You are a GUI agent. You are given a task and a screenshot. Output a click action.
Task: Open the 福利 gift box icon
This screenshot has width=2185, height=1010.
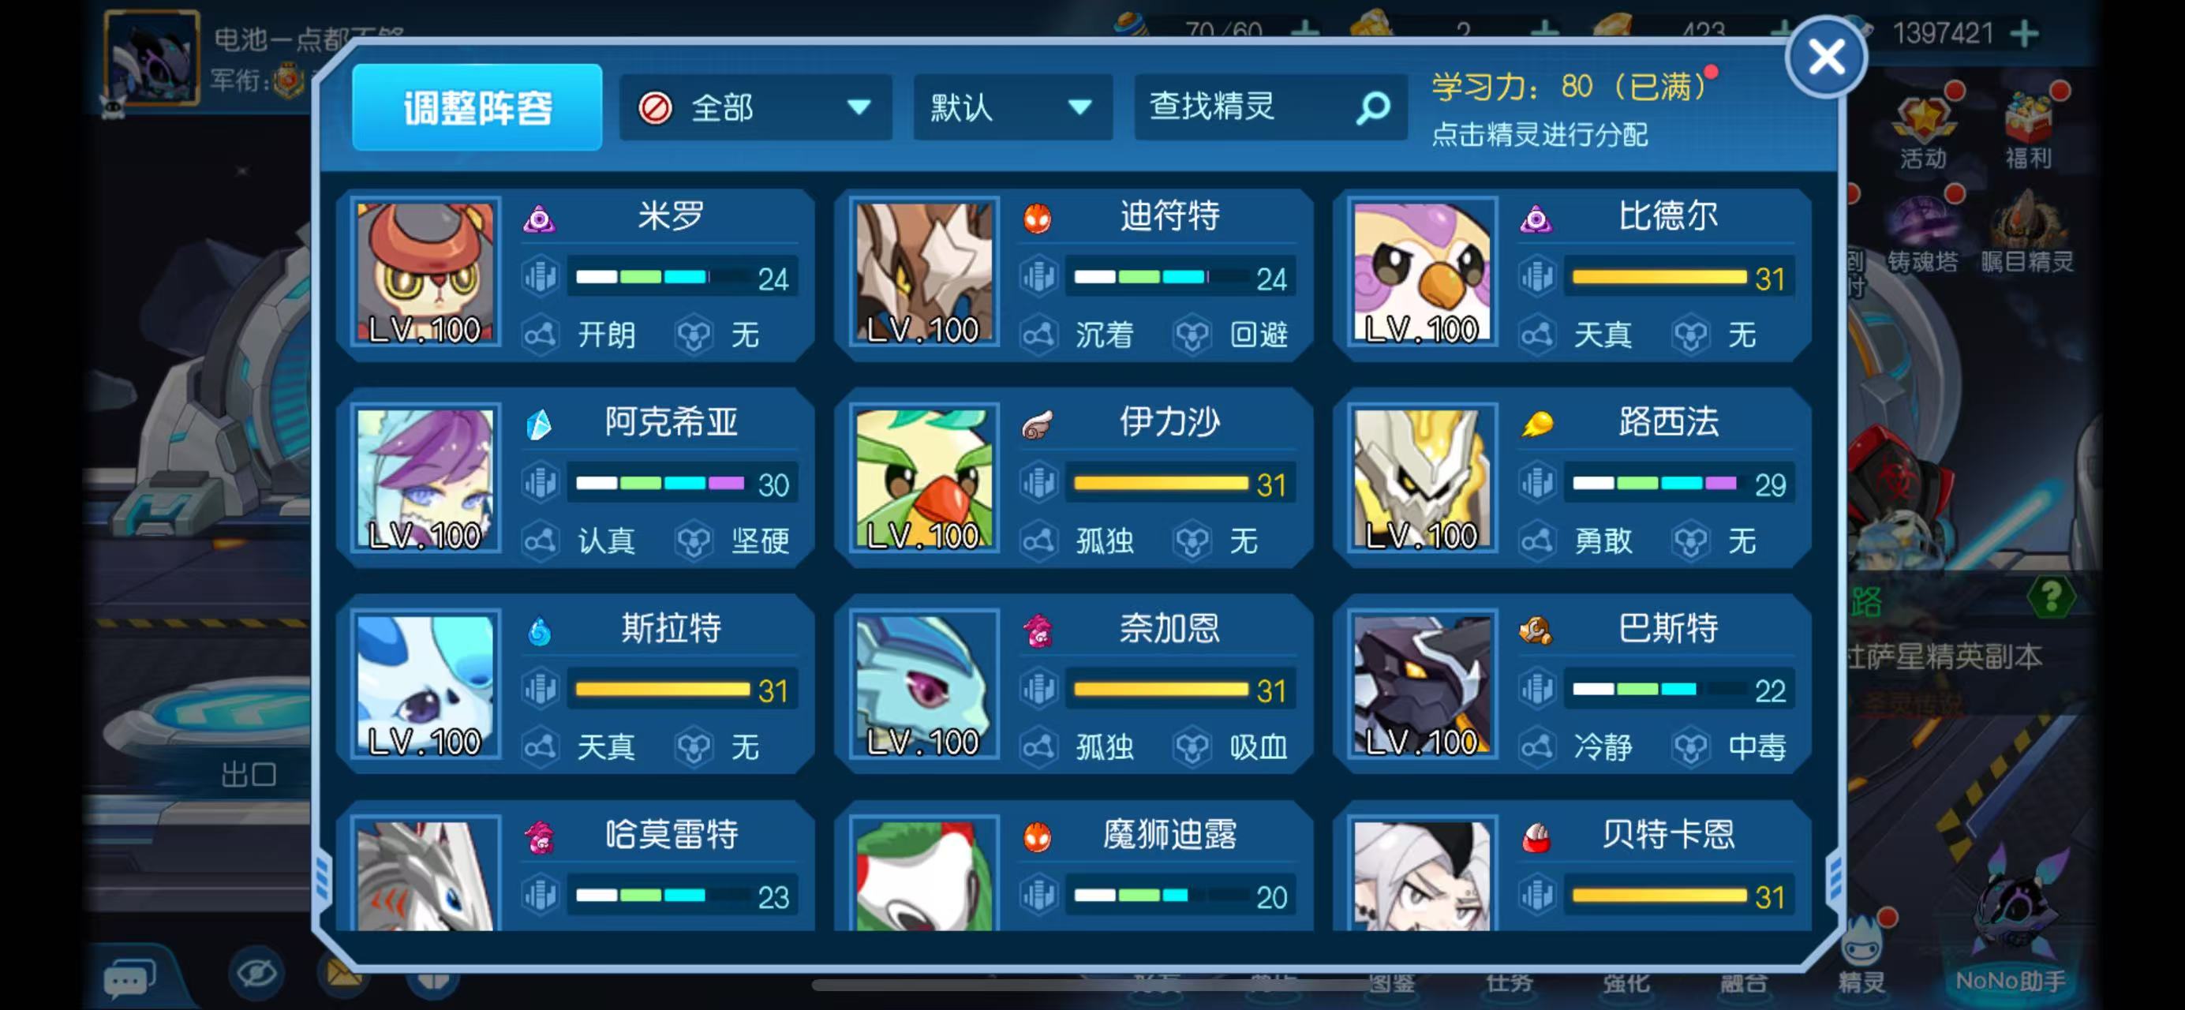2028,128
